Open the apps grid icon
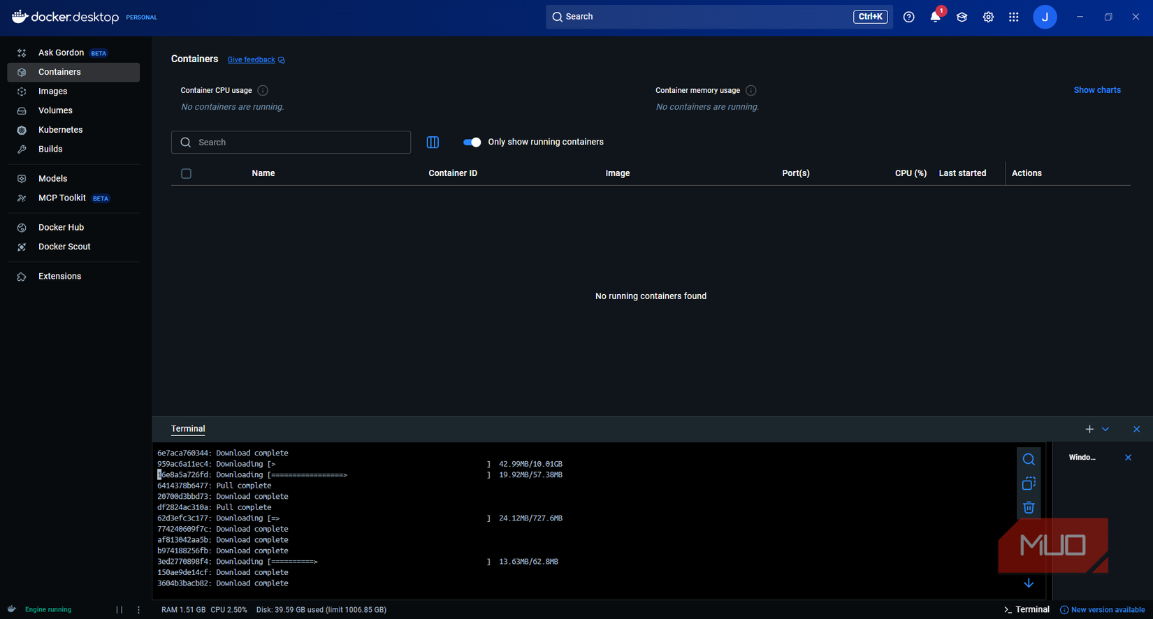 tap(1014, 17)
